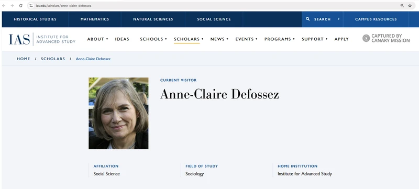
Task: Open the Search button in top bar
Action: (x=322, y=19)
